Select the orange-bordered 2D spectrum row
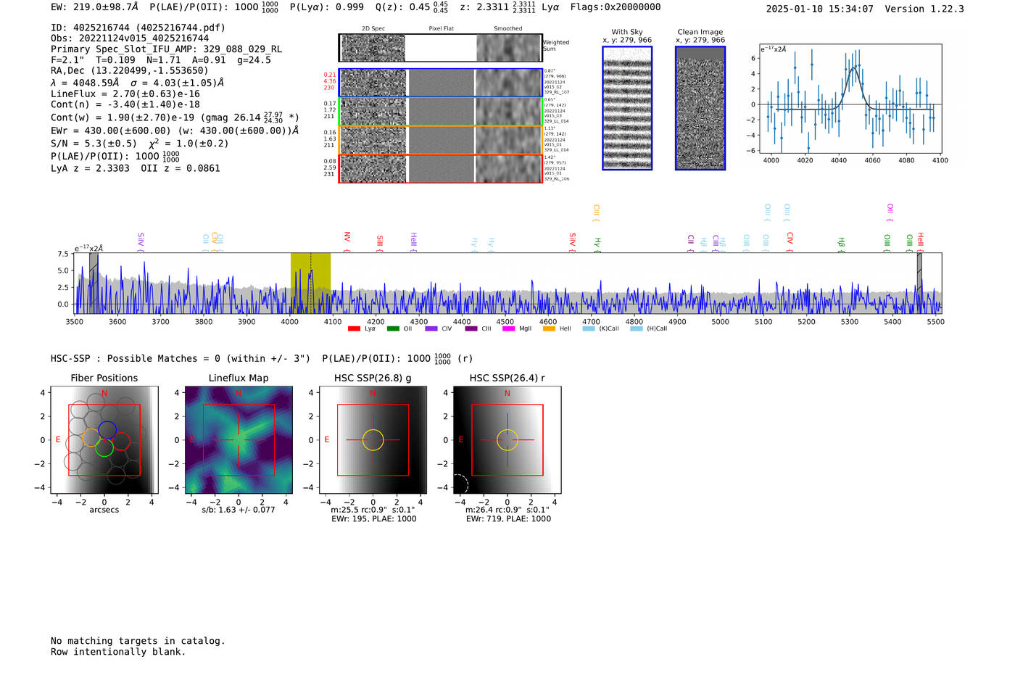The width and height of the screenshot is (1015, 691). coord(440,140)
